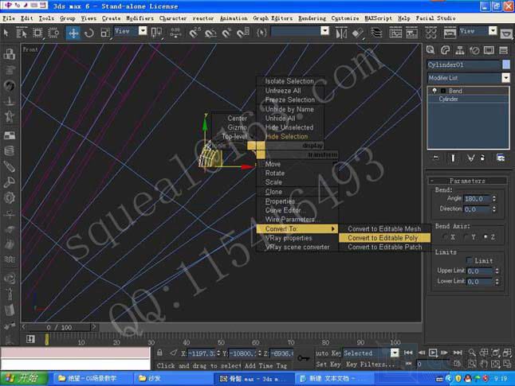Switch to the Create command panel

[x=430, y=50]
